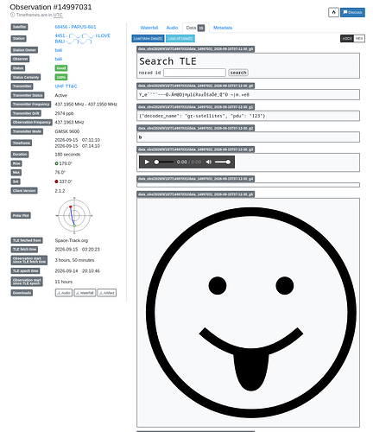Click the audio seek bar
The width and height of the screenshot is (373, 432).
coord(164,162)
